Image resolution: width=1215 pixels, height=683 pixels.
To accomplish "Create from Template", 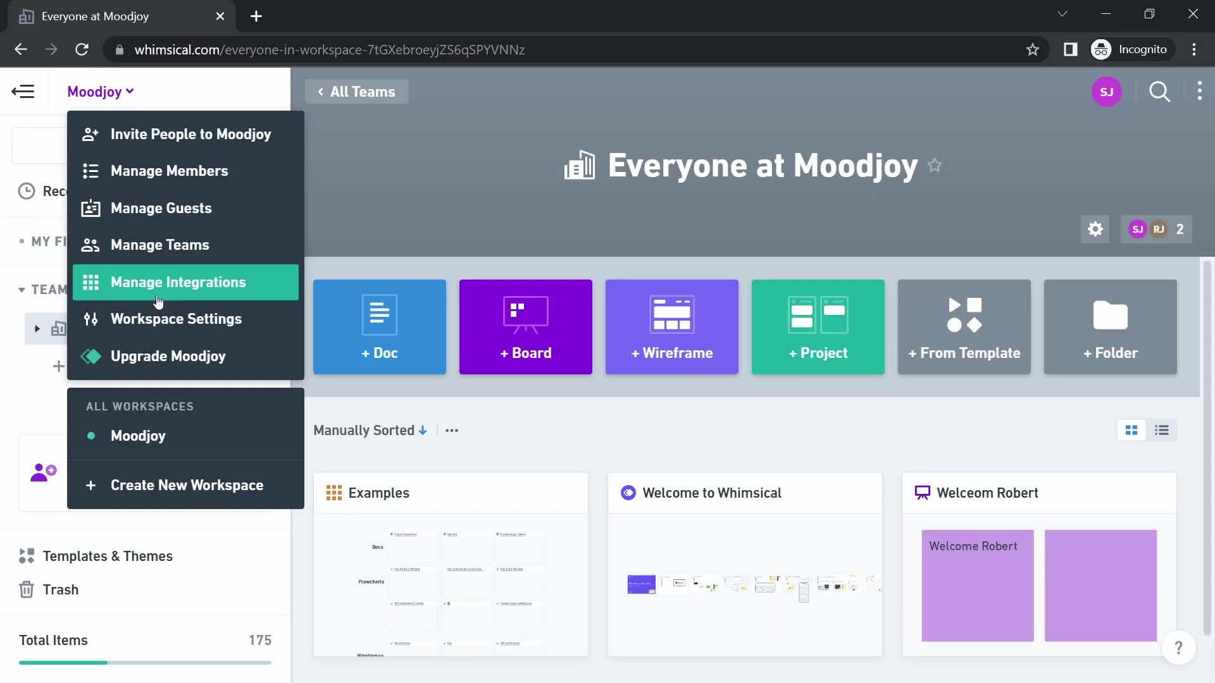I will pos(964,327).
